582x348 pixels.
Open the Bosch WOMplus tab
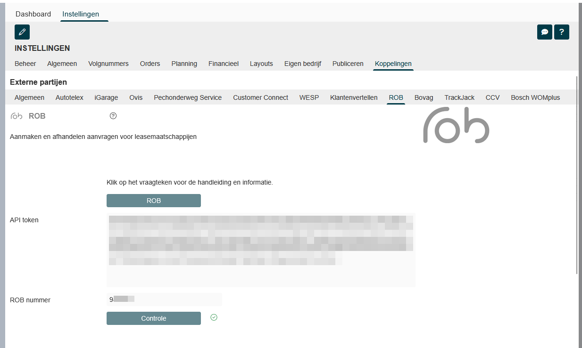click(x=535, y=97)
